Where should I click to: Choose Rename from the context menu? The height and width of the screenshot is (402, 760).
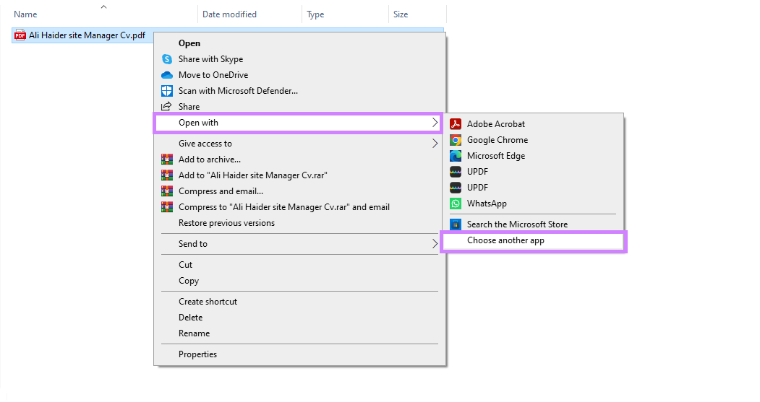[x=194, y=333]
